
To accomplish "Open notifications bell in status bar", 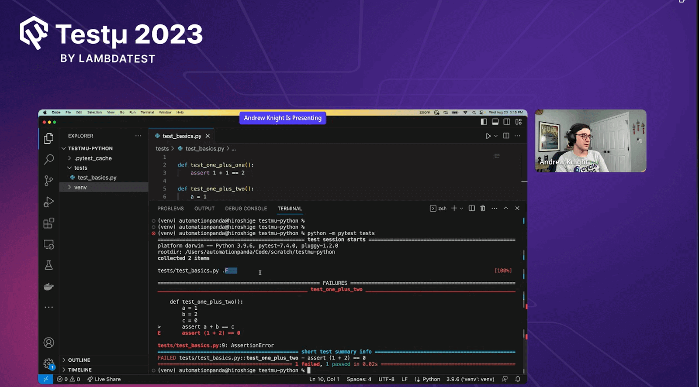I will 518,379.
